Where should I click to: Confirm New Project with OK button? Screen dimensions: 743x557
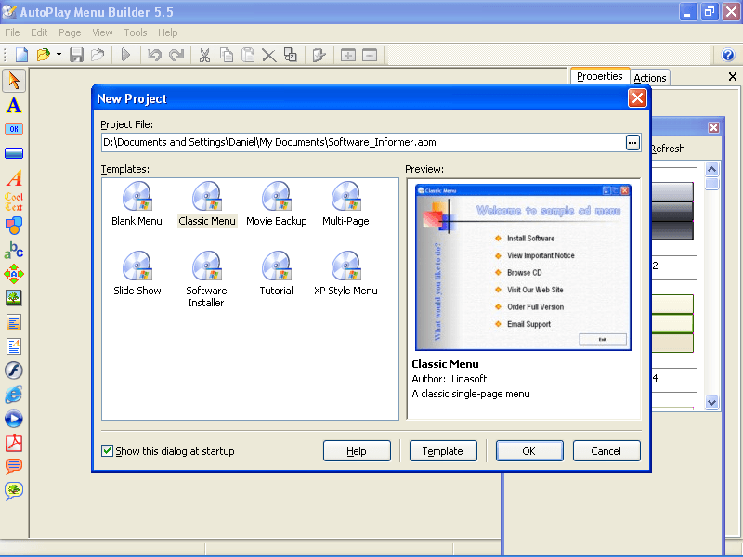tap(529, 451)
